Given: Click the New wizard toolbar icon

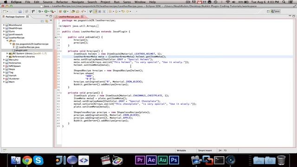Looking at the screenshot, I should (5, 11).
